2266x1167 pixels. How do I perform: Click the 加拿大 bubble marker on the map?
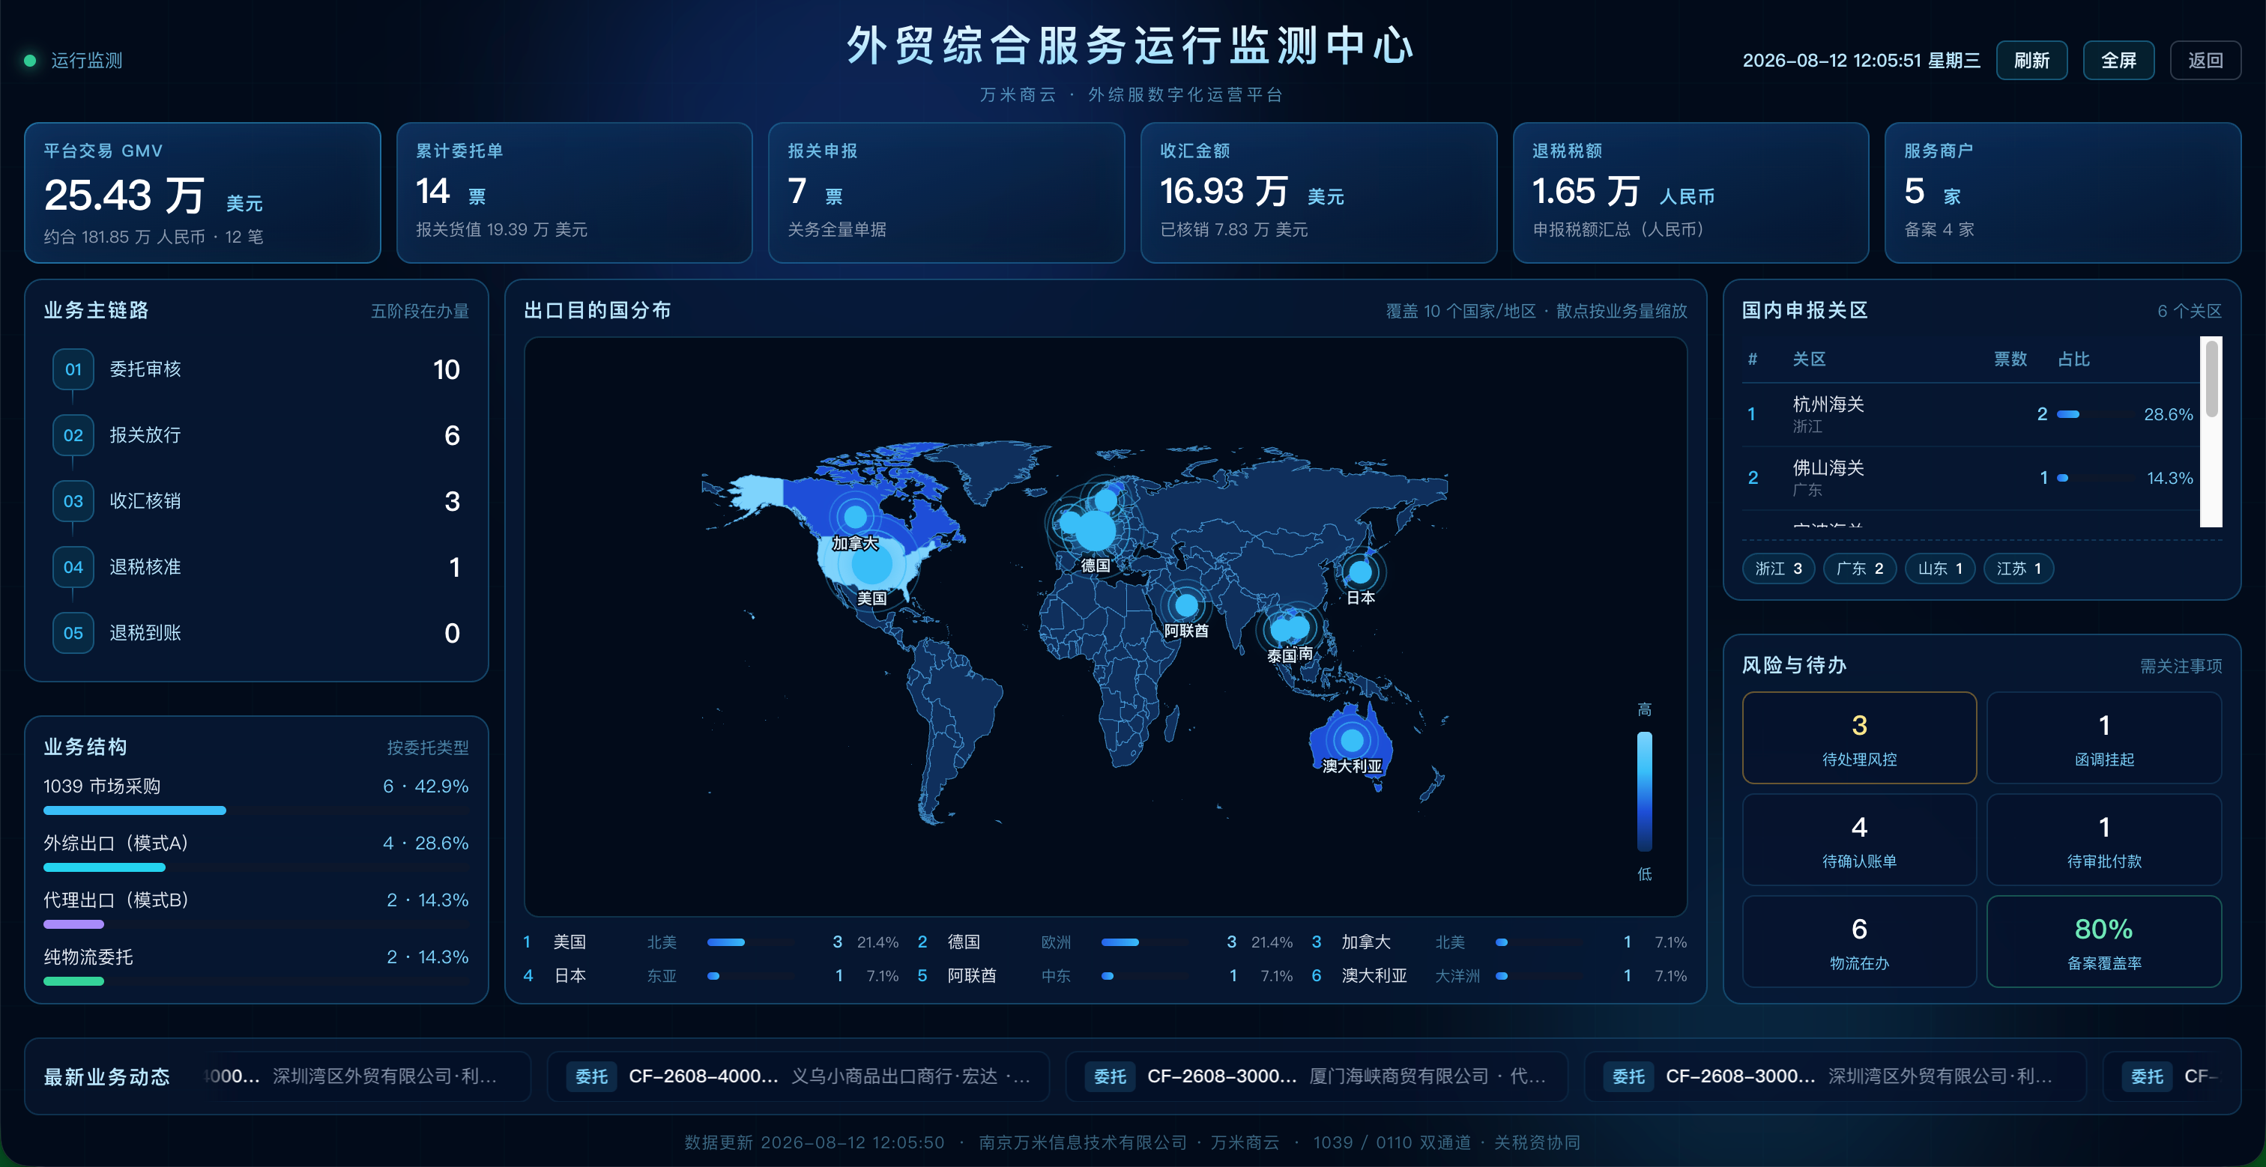pos(855,516)
